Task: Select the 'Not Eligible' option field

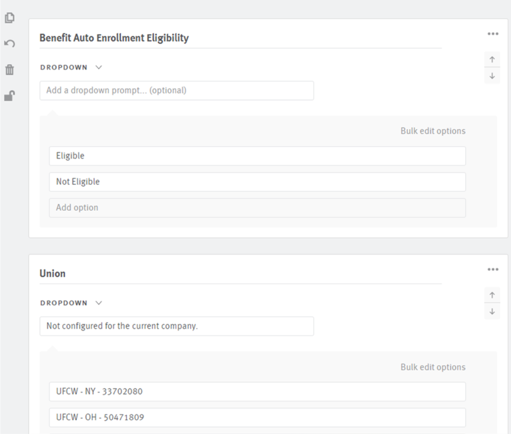Action: click(257, 182)
